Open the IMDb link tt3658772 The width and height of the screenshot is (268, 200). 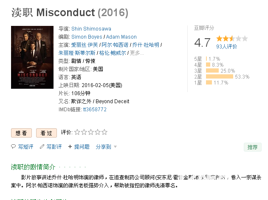95,110
